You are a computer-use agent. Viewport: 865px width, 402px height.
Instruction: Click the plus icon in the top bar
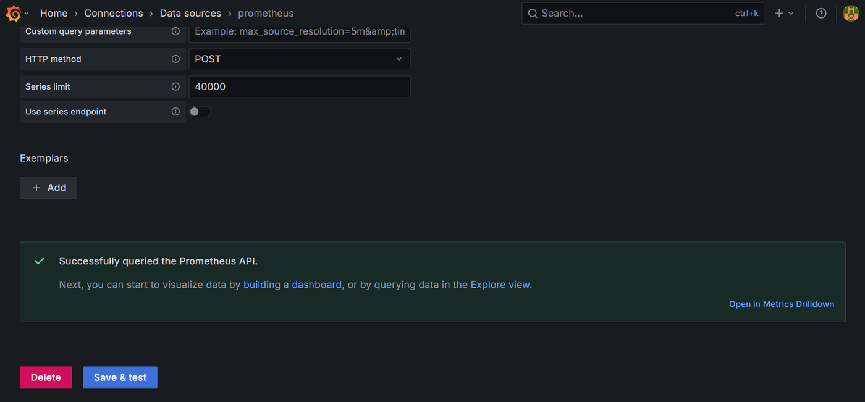[x=779, y=13]
